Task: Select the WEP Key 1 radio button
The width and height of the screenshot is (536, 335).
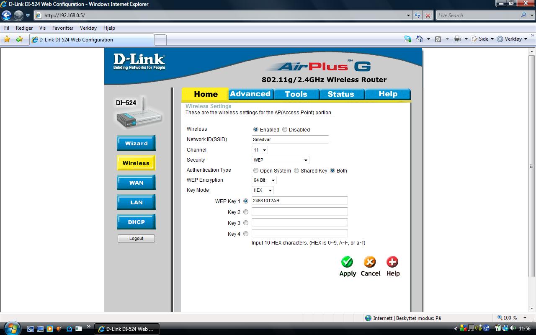Action: point(246,201)
